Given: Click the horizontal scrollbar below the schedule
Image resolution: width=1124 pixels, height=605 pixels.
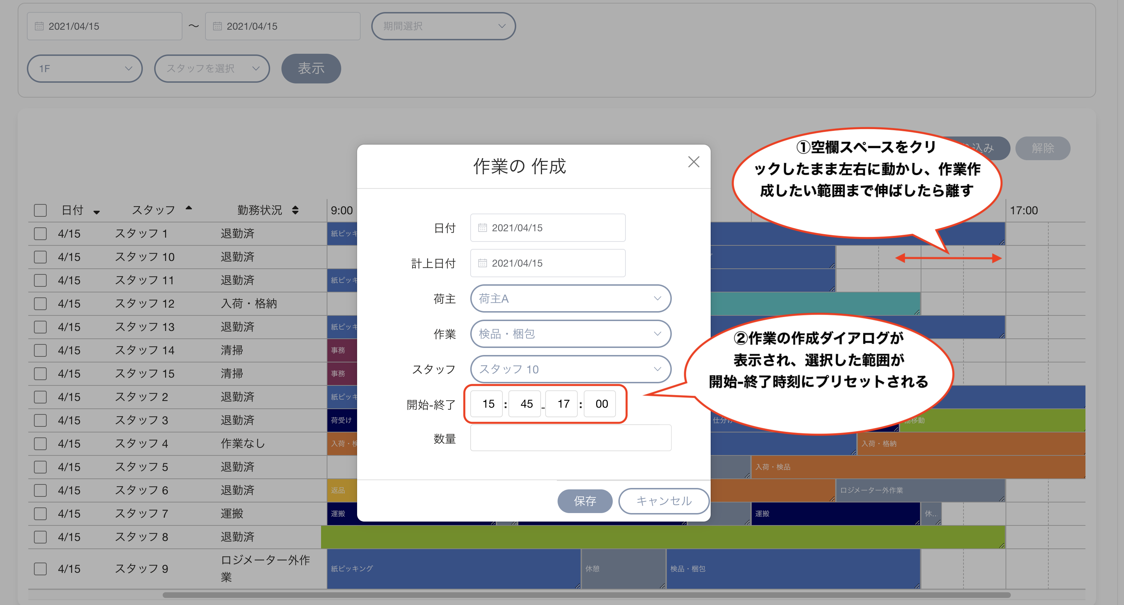Looking at the screenshot, I should tap(587, 595).
